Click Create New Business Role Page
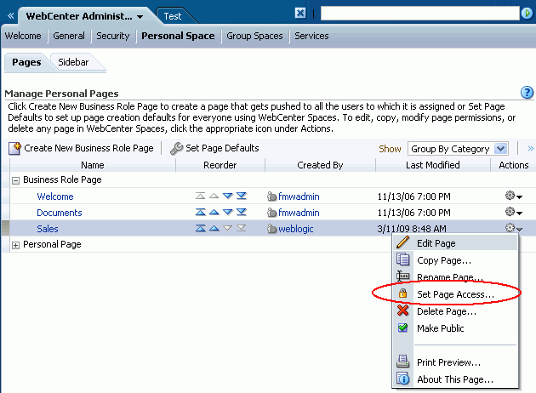Image resolution: width=536 pixels, height=393 pixels. [x=81, y=148]
